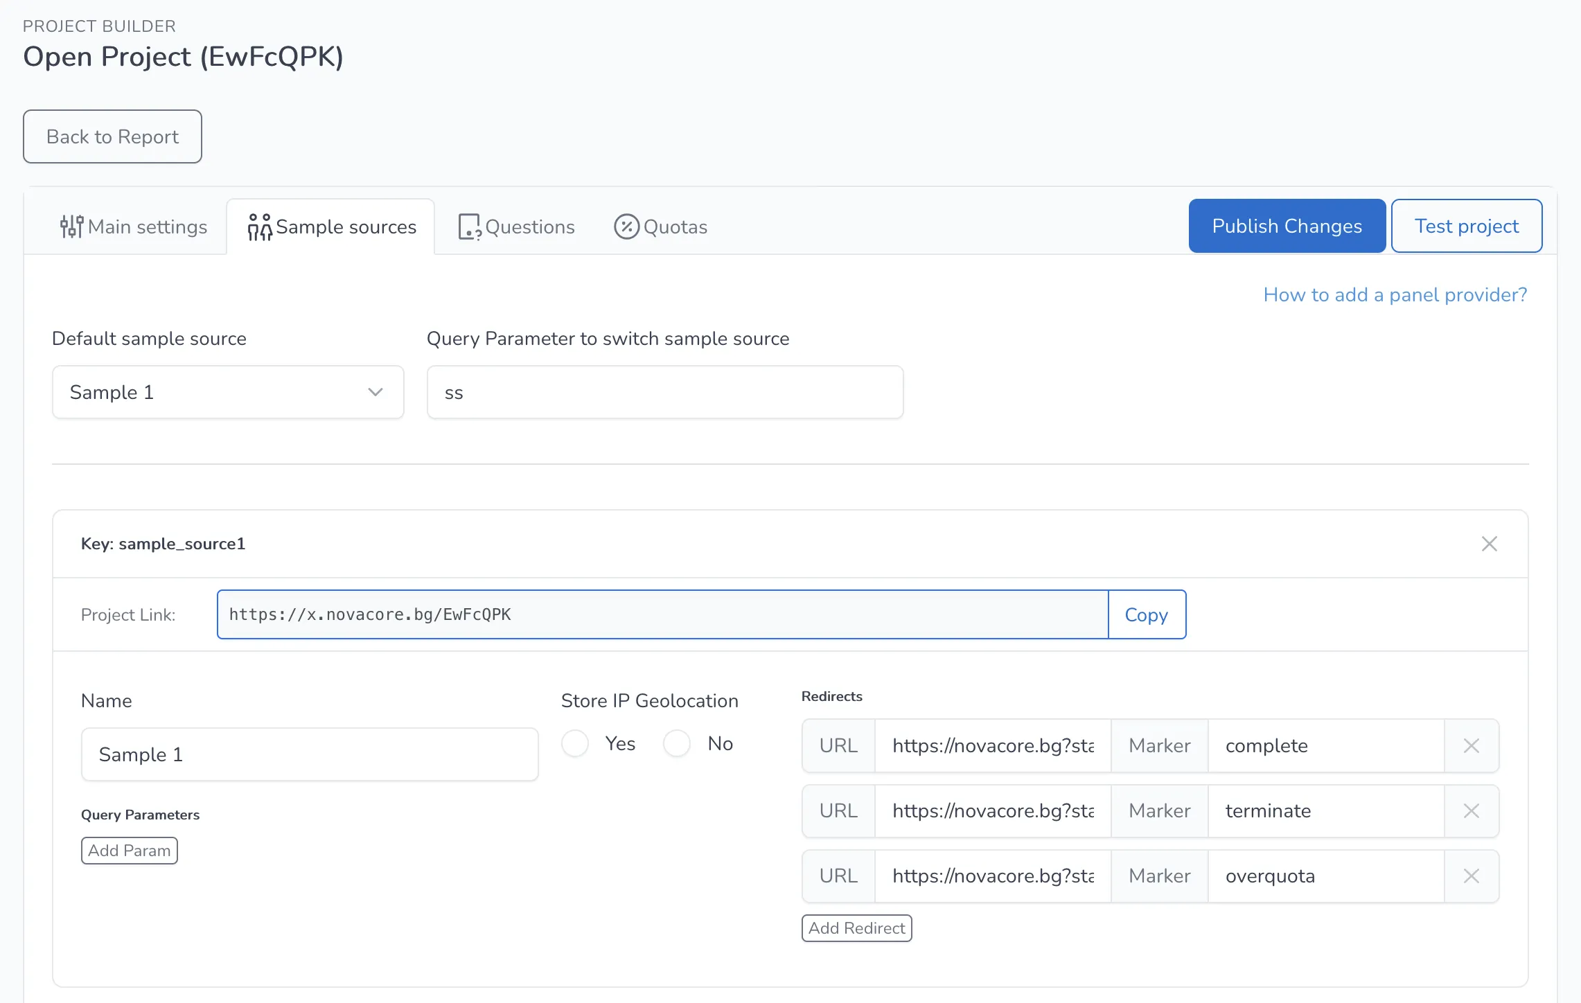Click the 'Open Project (EwFcQPK)' title
Image resolution: width=1581 pixels, height=1003 pixels.
[183, 57]
